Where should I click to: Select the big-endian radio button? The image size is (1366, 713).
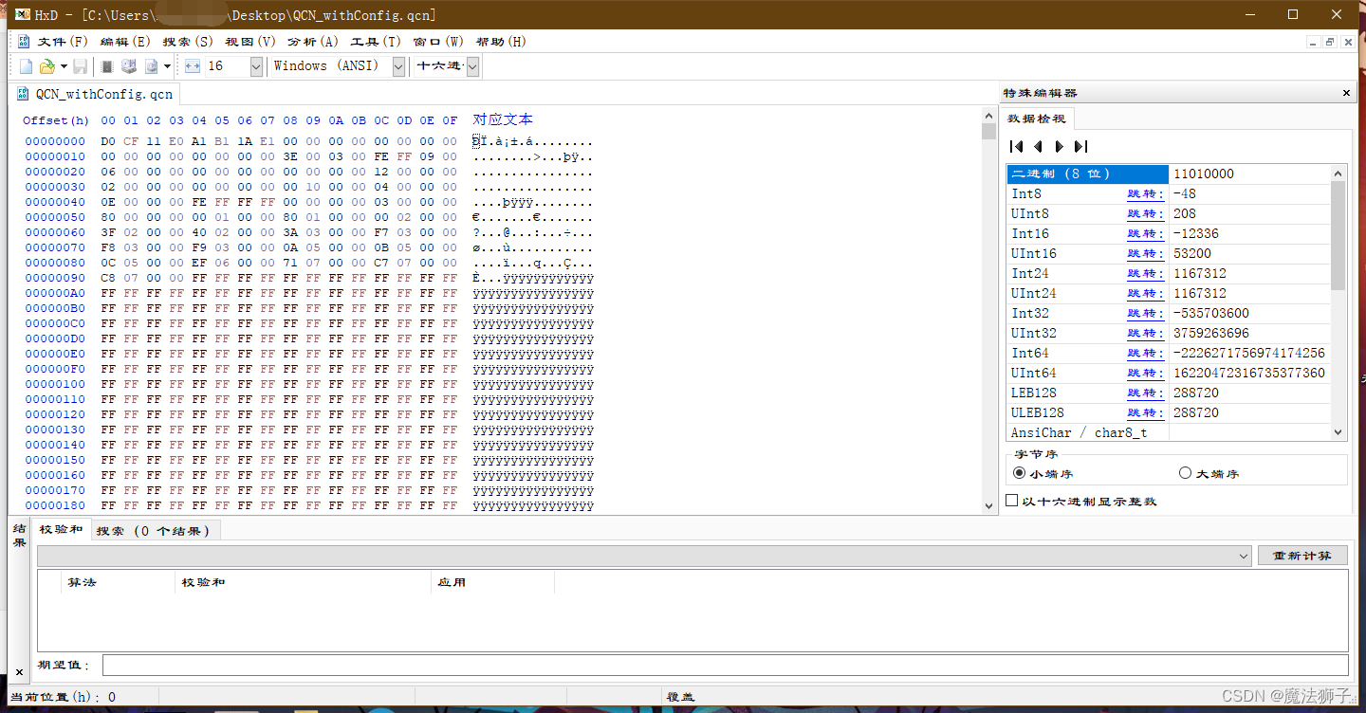(x=1185, y=473)
